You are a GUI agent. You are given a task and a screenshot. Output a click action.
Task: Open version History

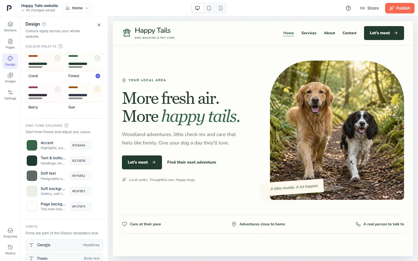click(x=10, y=250)
